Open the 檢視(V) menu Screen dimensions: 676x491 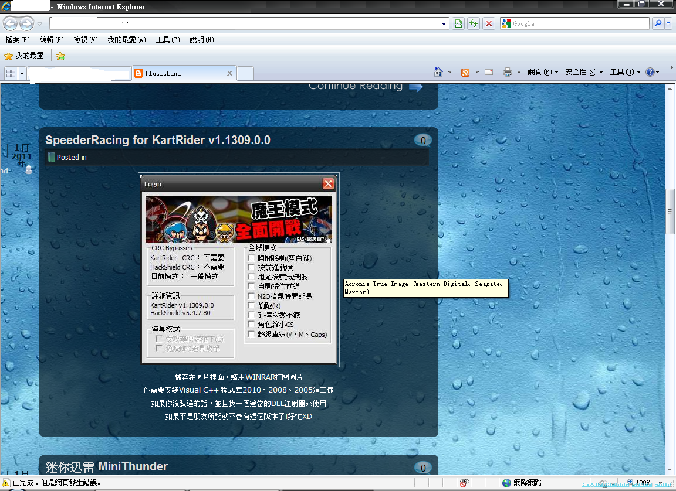click(x=85, y=40)
